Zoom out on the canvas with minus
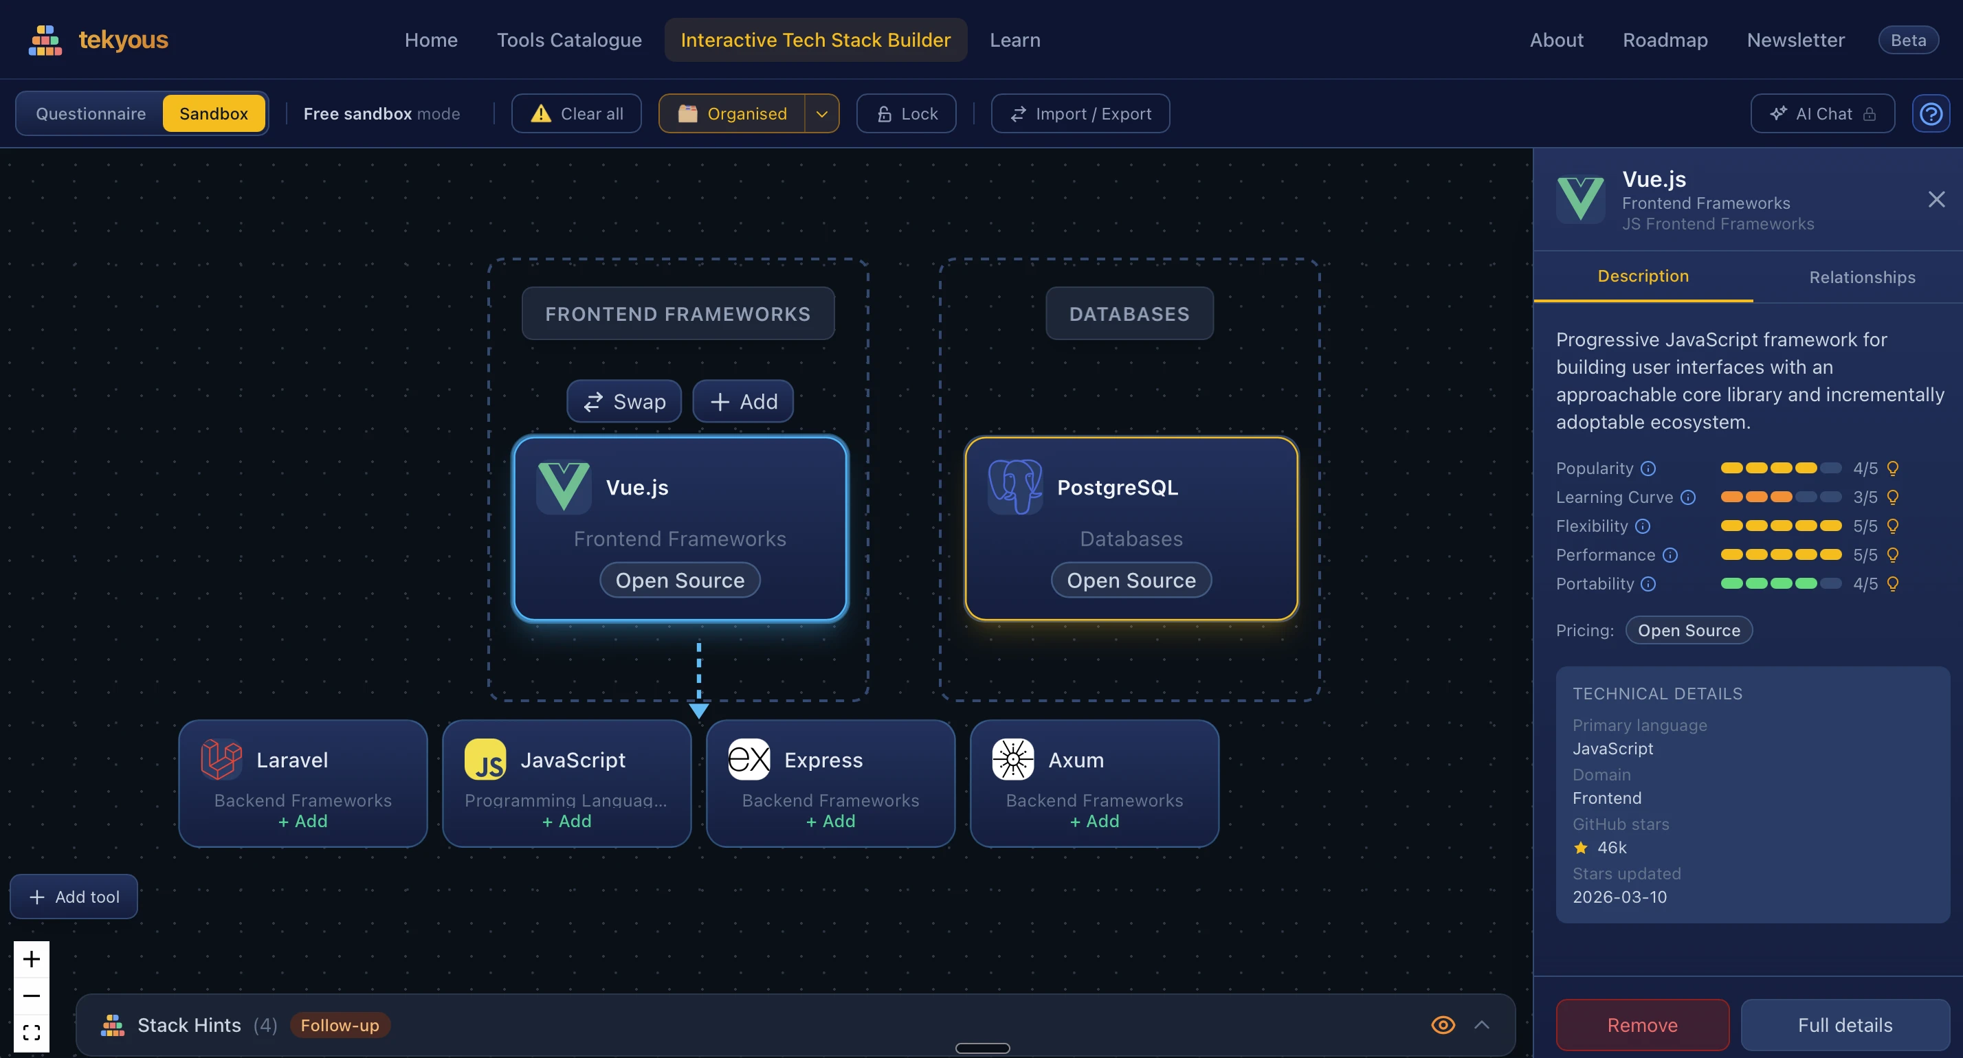The height and width of the screenshot is (1058, 1963). [x=31, y=995]
